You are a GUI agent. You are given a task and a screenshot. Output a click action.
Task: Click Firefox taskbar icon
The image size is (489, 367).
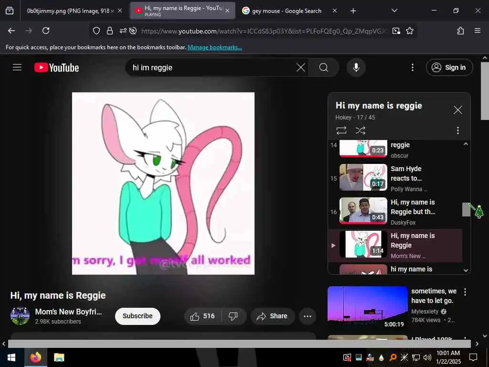pos(35,357)
